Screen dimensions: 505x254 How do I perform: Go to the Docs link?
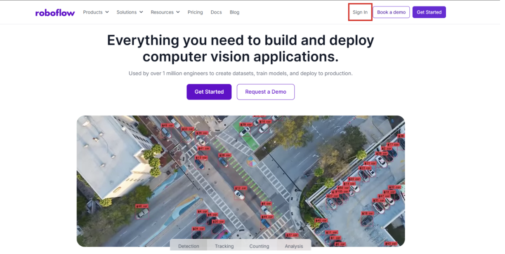pos(216,12)
